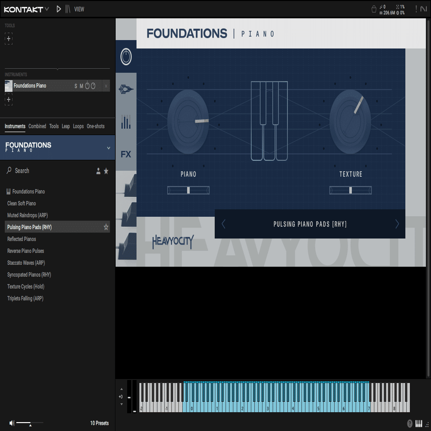Go to next preset with right arrow
Image resolution: width=431 pixels, height=431 pixels.
397,224
